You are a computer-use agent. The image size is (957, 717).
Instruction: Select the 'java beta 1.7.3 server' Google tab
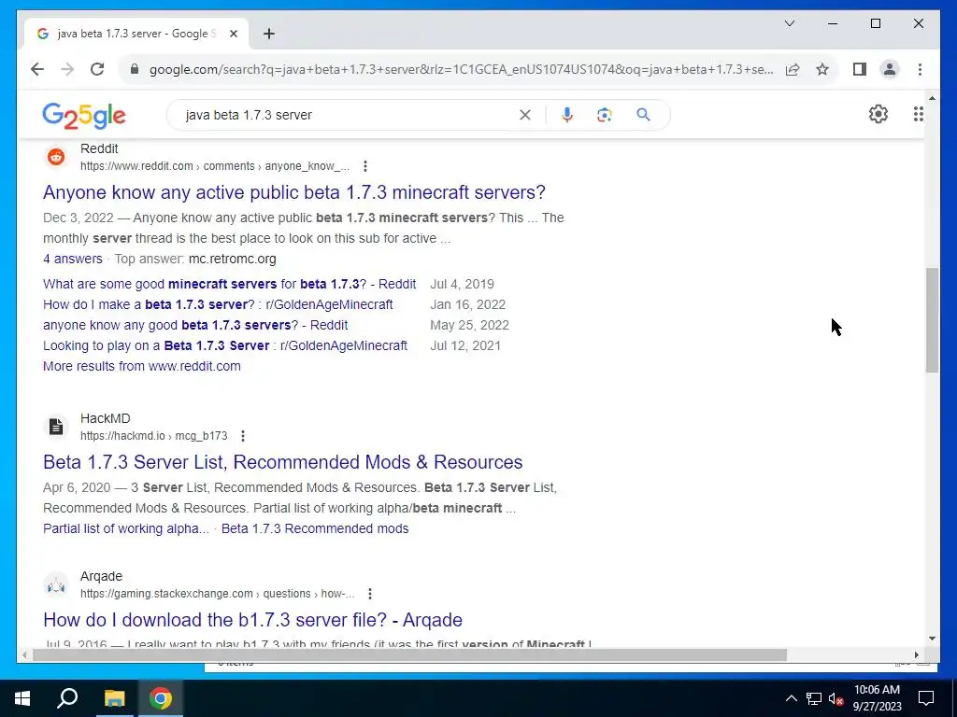[136, 34]
